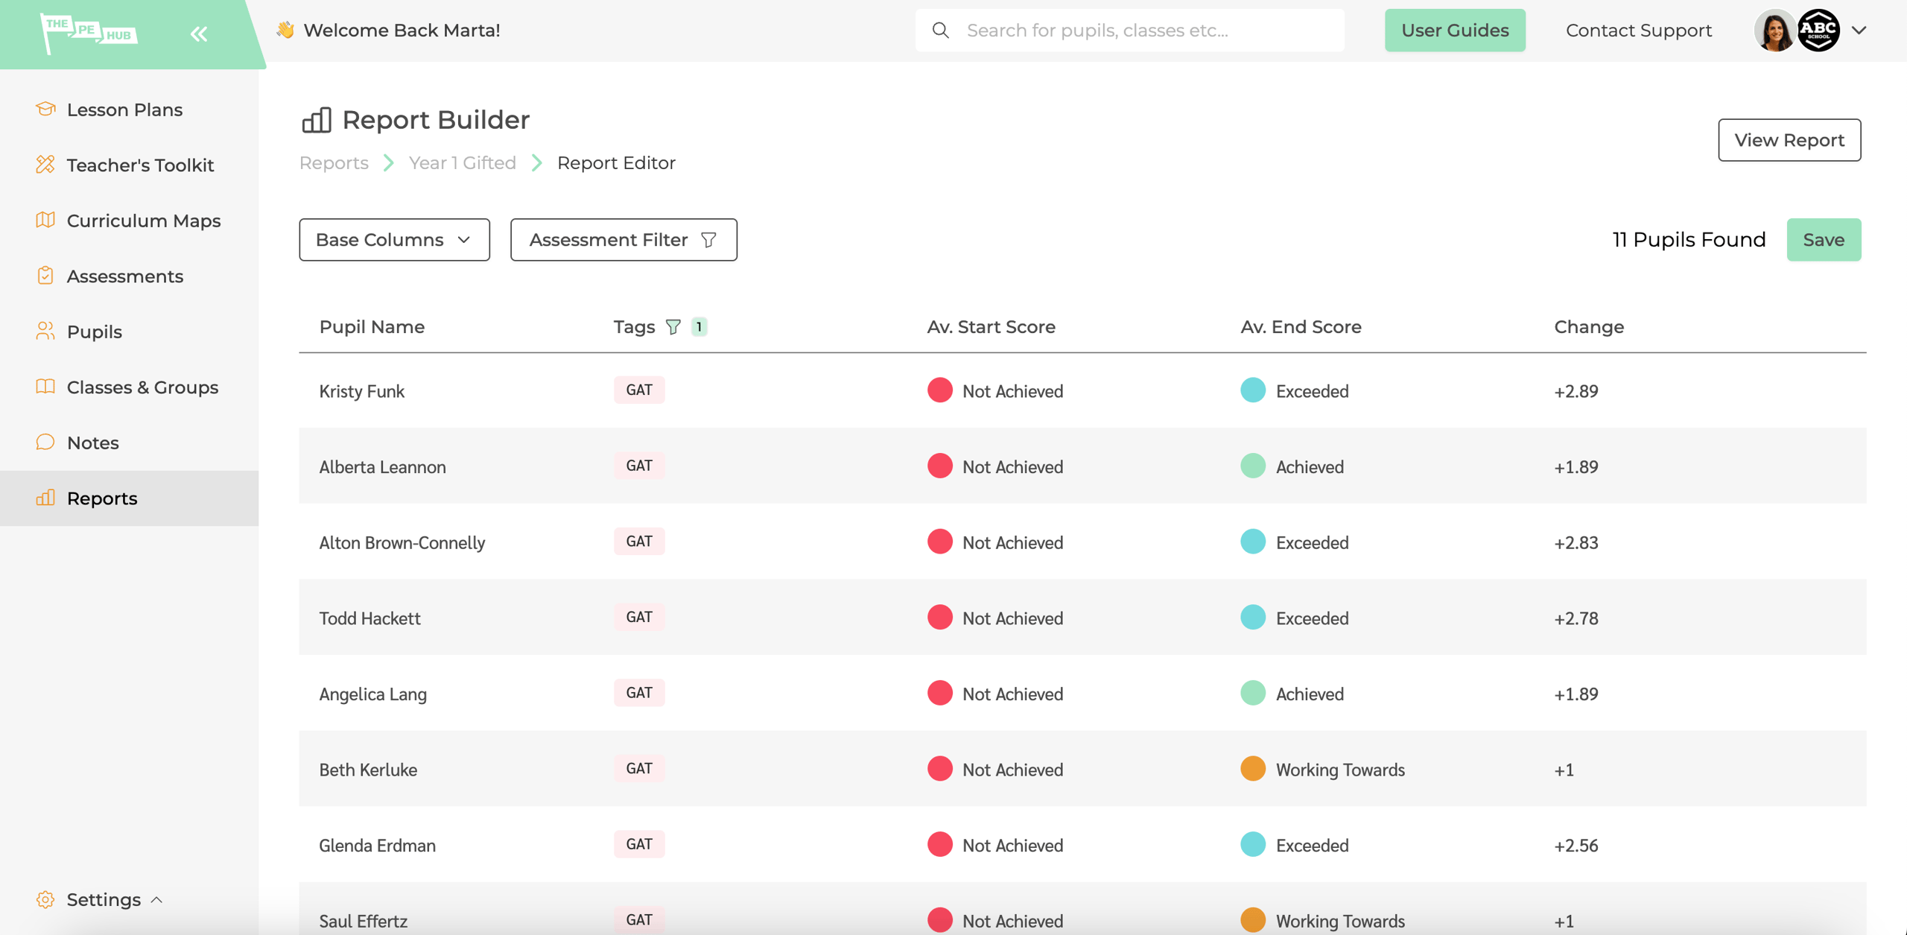Open the Tags column filter funnel
Image resolution: width=1907 pixels, height=935 pixels.
click(x=673, y=326)
